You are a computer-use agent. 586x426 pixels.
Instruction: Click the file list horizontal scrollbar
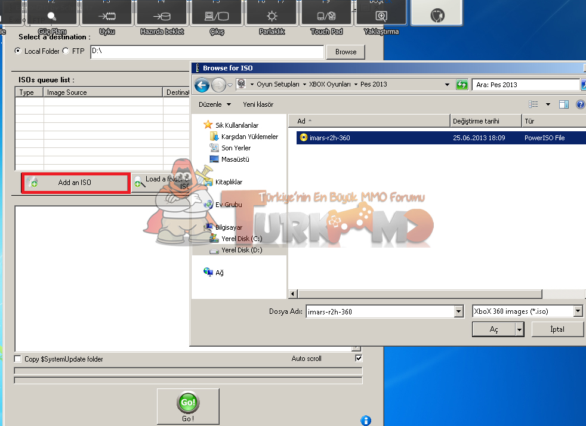pyautogui.click(x=420, y=294)
